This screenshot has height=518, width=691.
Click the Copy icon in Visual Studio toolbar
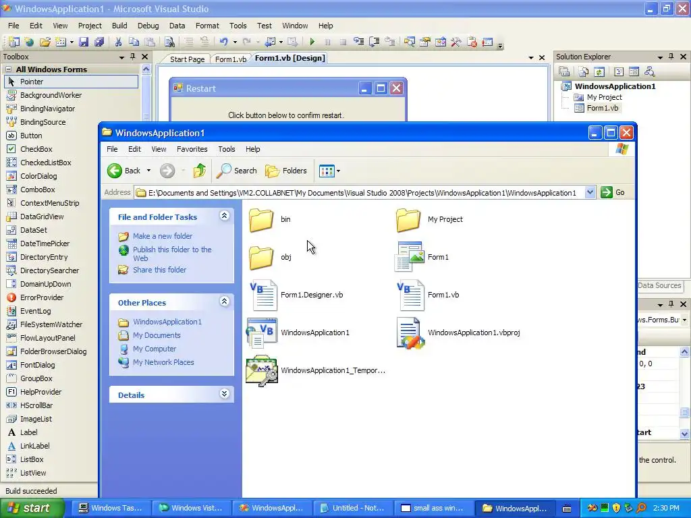(x=134, y=42)
